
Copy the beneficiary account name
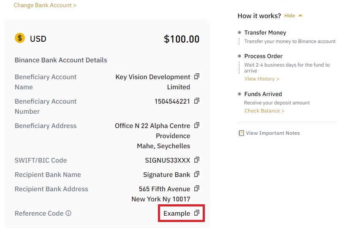pyautogui.click(x=197, y=76)
